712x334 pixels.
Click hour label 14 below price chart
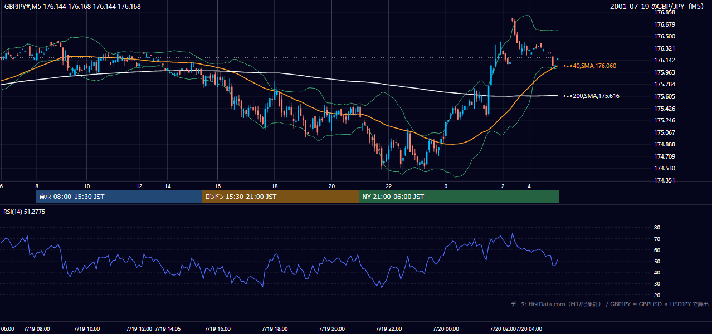(x=168, y=186)
